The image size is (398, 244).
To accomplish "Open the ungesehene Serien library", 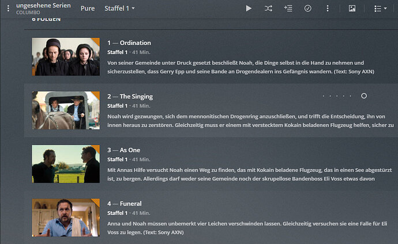I will [x=43, y=5].
